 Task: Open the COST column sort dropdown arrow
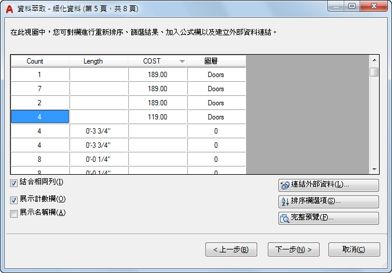182,61
